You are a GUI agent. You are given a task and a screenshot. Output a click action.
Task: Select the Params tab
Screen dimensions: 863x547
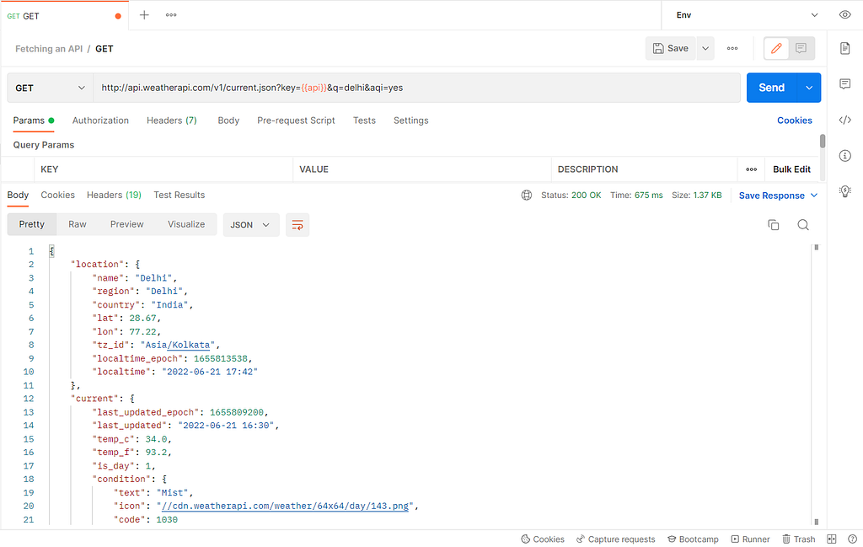click(34, 121)
